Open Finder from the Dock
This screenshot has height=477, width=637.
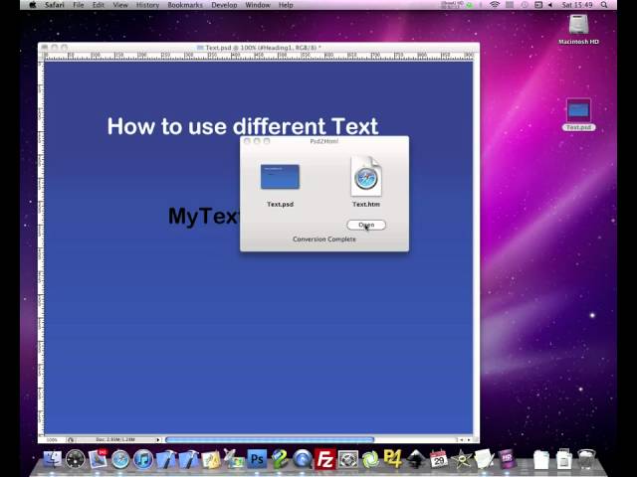(x=52, y=459)
